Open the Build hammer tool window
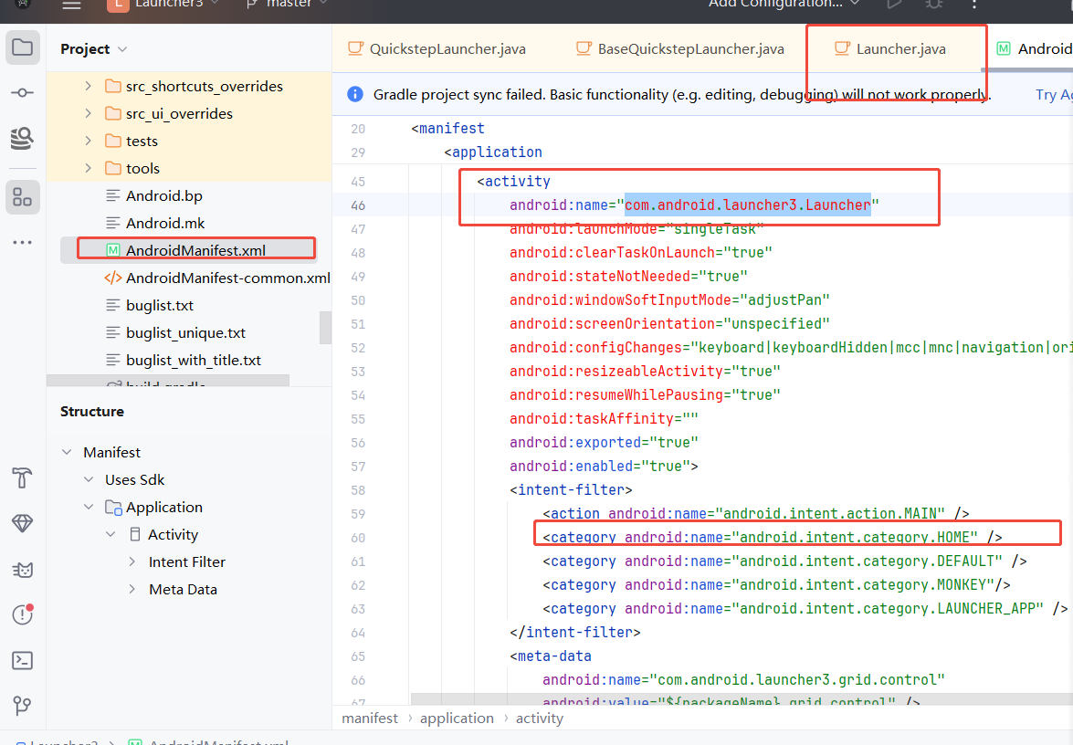This screenshot has width=1073, height=745. [23, 477]
